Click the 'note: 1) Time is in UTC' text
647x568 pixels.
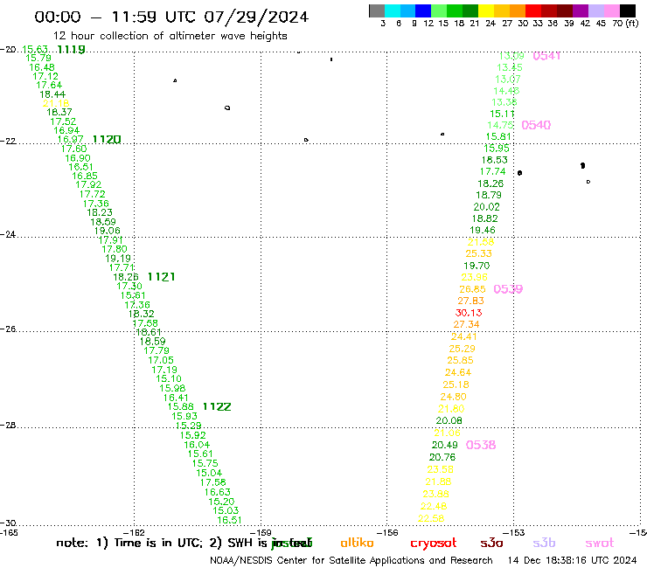pyautogui.click(x=129, y=544)
